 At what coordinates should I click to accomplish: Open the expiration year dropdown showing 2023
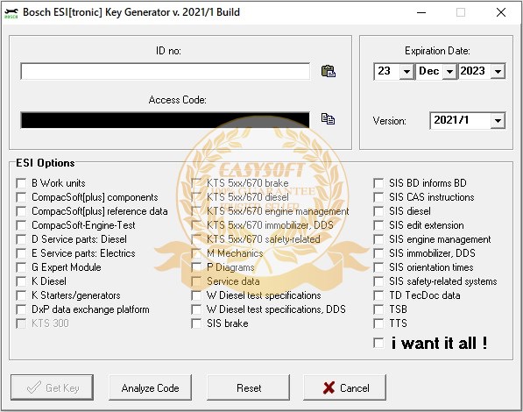tap(498, 72)
